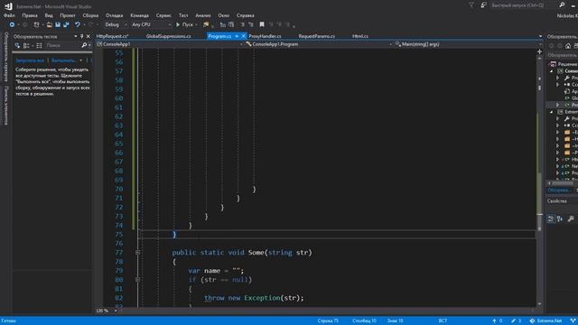Open the Сборка menu

[90, 15]
